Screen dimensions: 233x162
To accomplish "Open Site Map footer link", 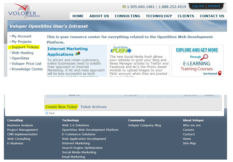I will point(189,143).
